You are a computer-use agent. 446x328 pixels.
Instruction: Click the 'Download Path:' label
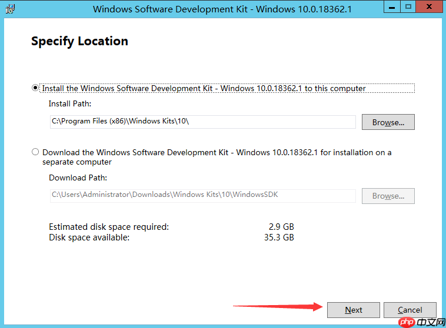(x=78, y=178)
